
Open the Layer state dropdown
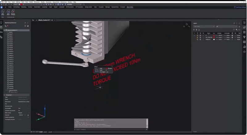[x=204, y=26]
